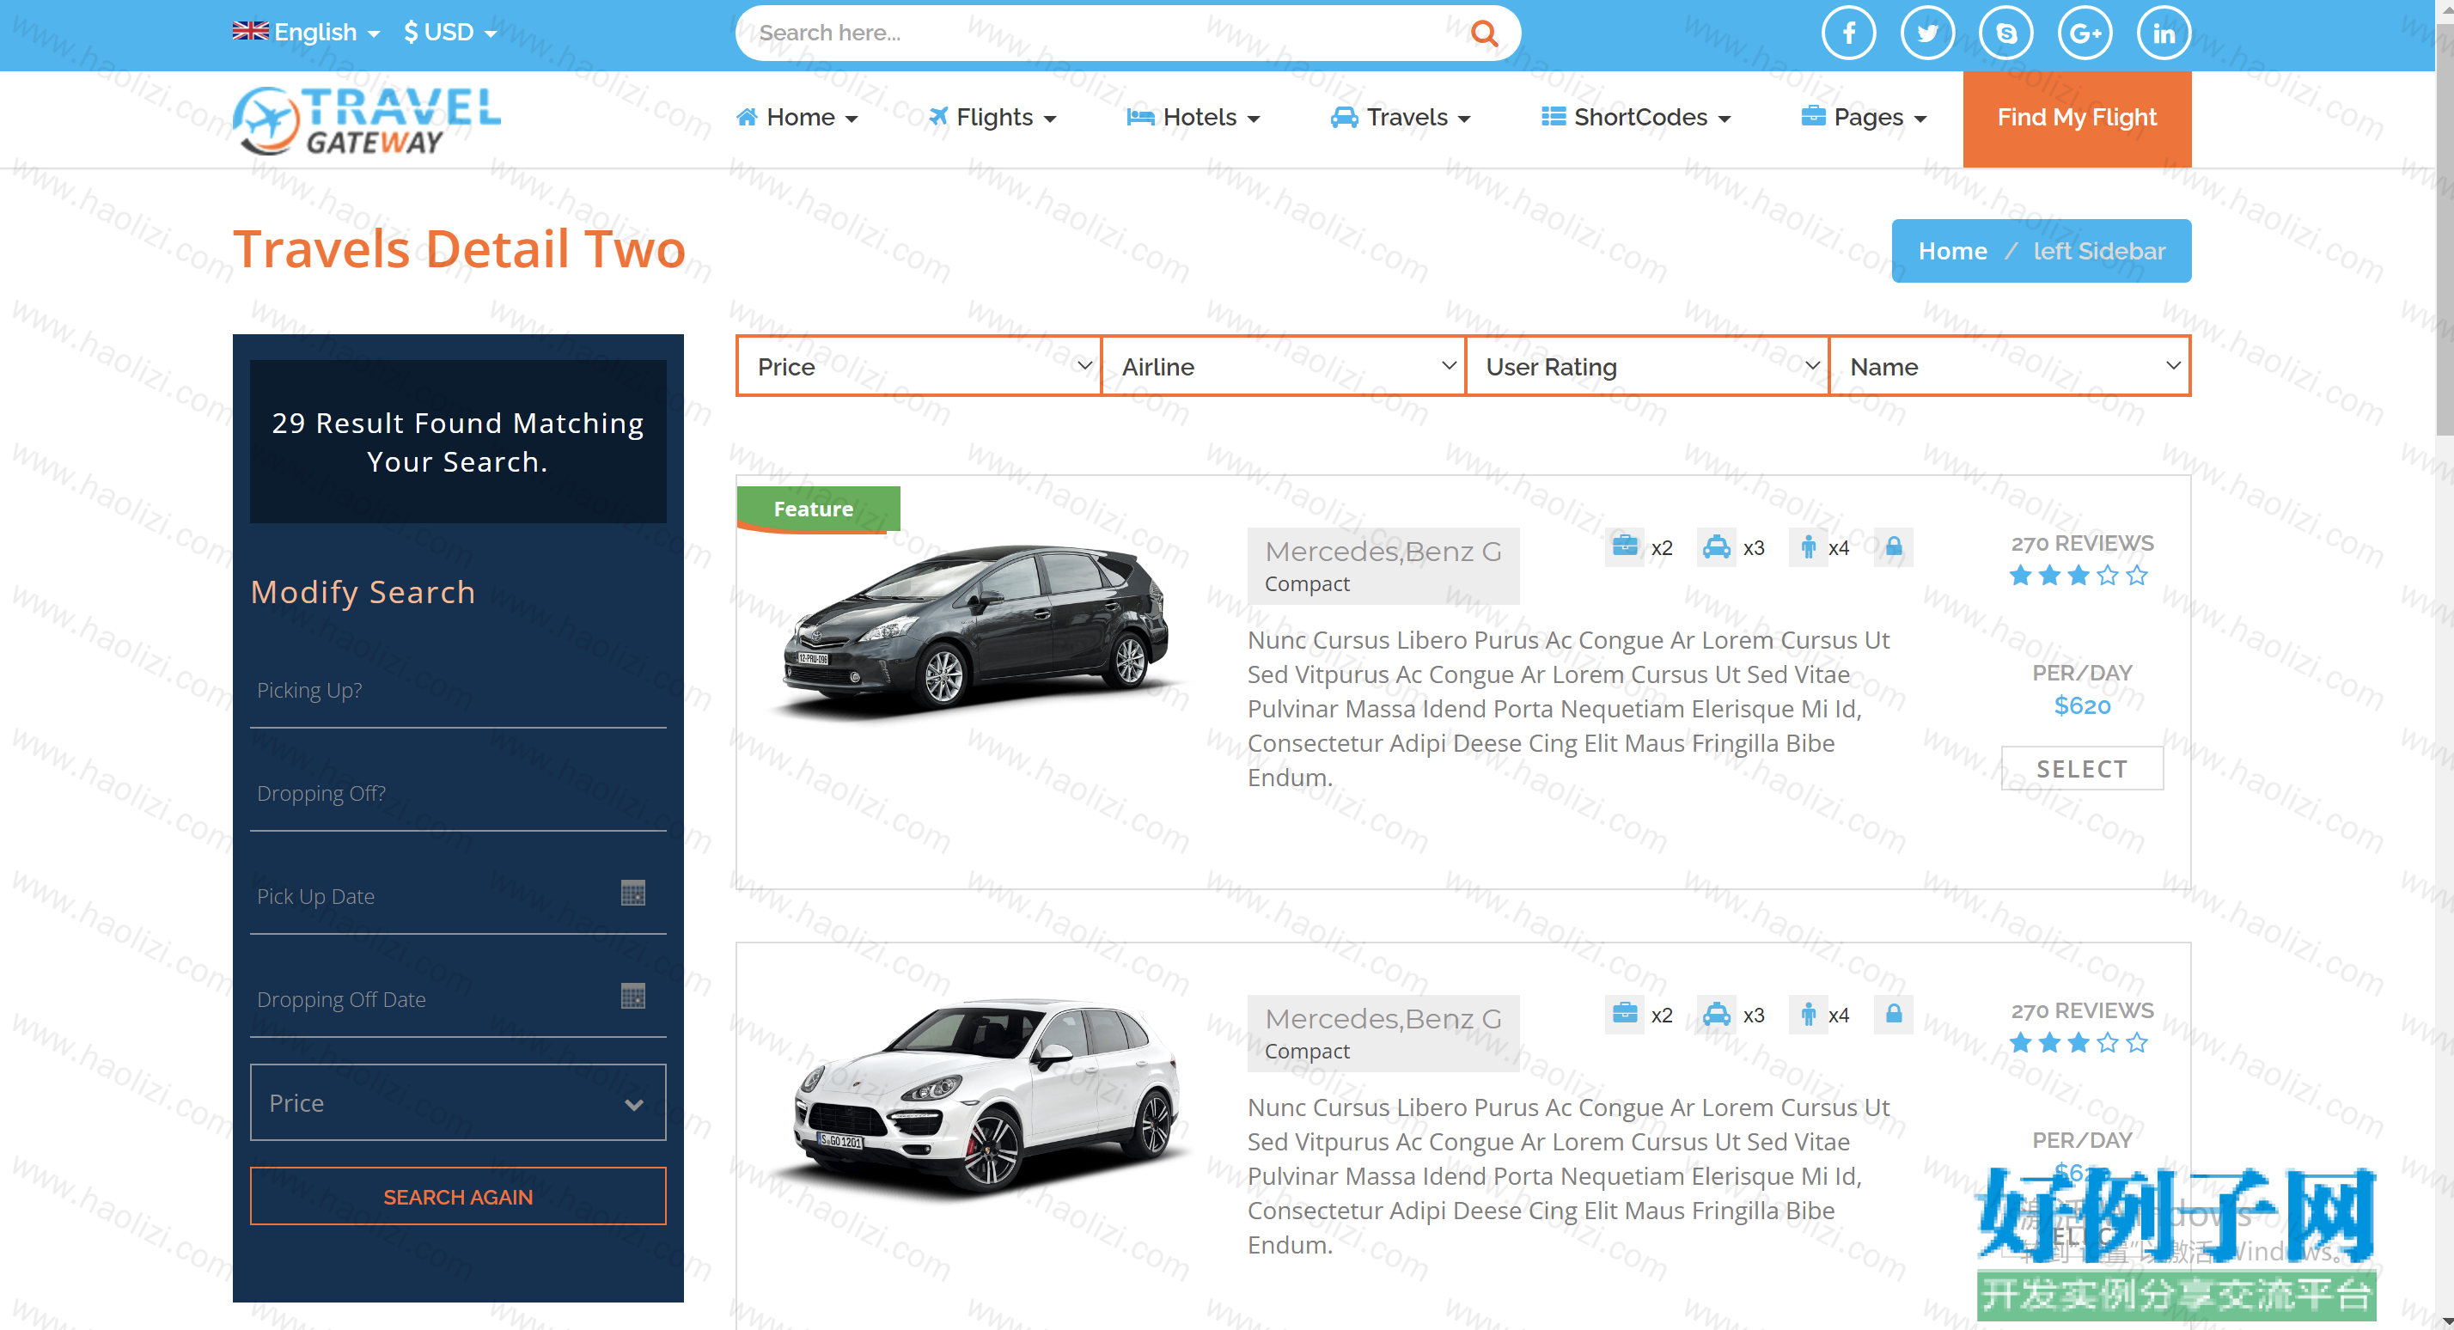Open the Skype social icon

pos(2006,34)
